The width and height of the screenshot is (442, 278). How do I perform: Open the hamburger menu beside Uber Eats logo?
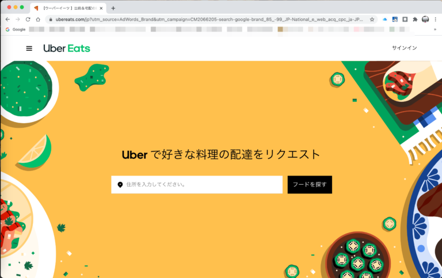(29, 48)
